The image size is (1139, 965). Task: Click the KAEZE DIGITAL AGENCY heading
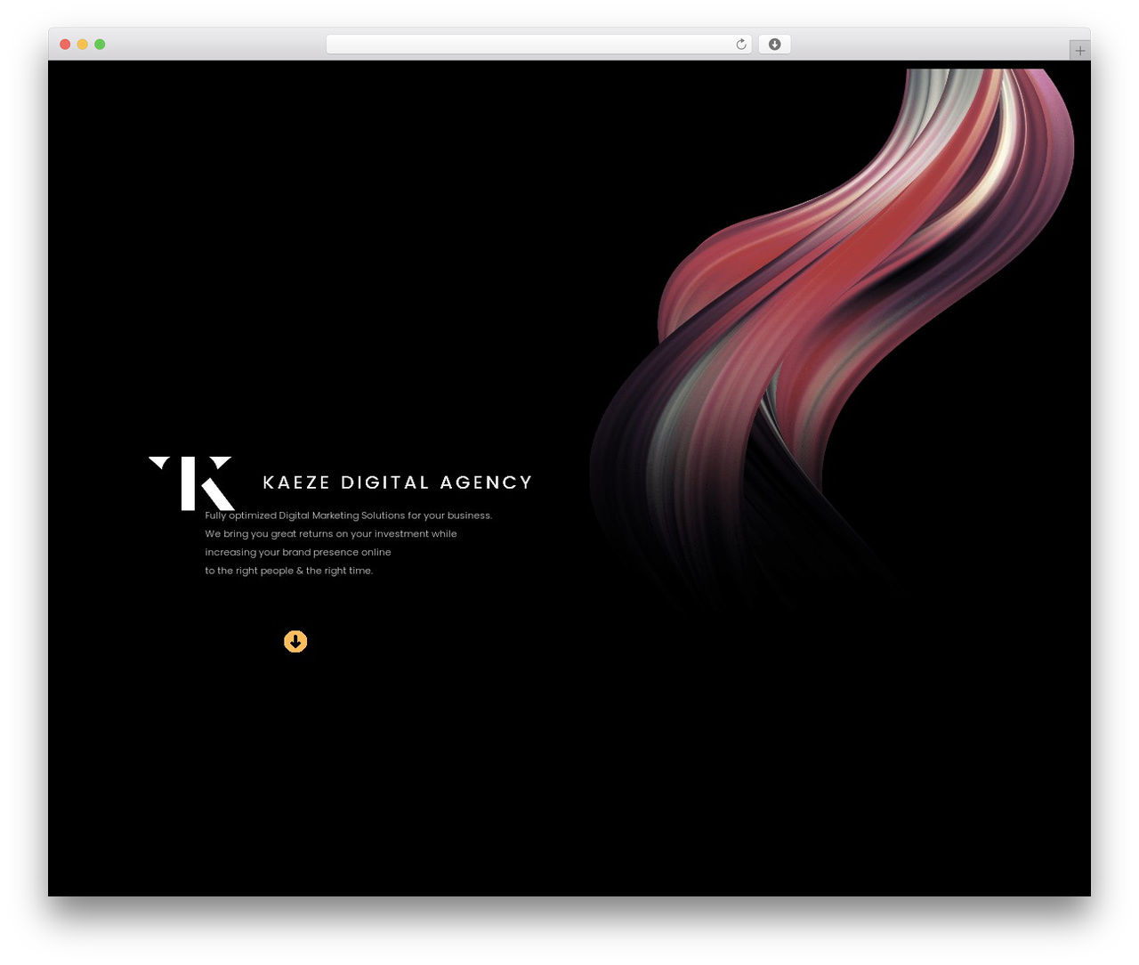pos(398,482)
